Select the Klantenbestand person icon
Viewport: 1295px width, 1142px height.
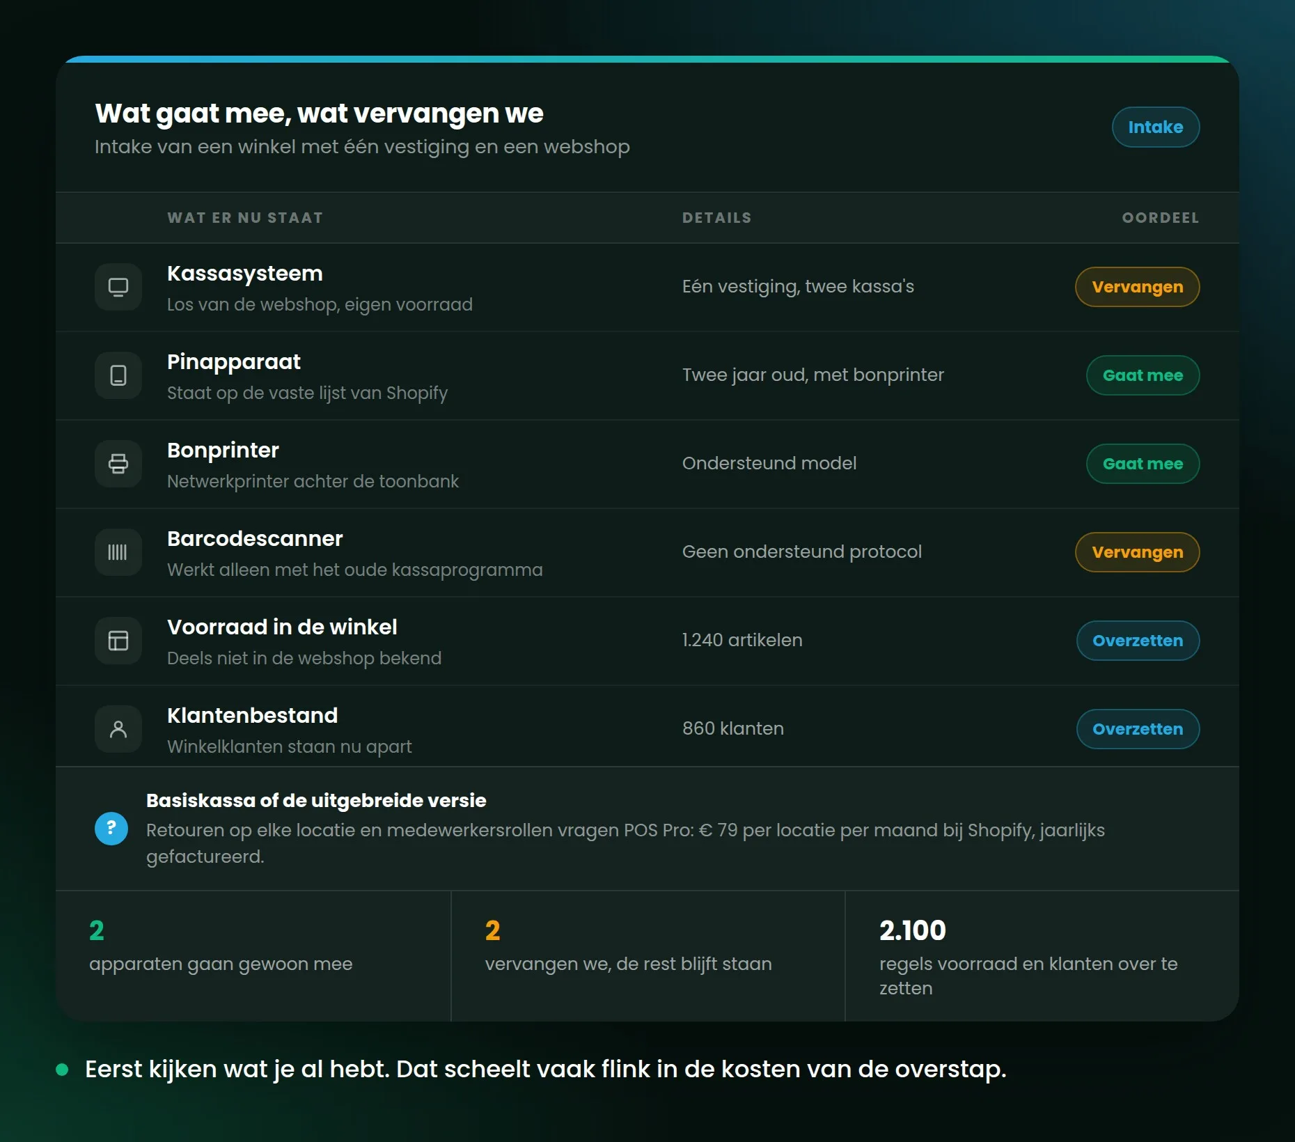[118, 729]
